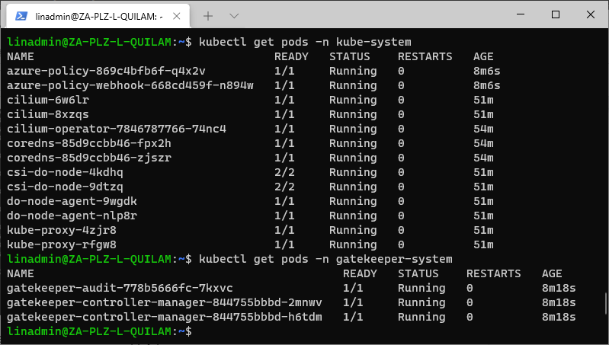Click RESTARTS header of kube-system table
Viewport: 609px width, 345px height.
(x=425, y=56)
